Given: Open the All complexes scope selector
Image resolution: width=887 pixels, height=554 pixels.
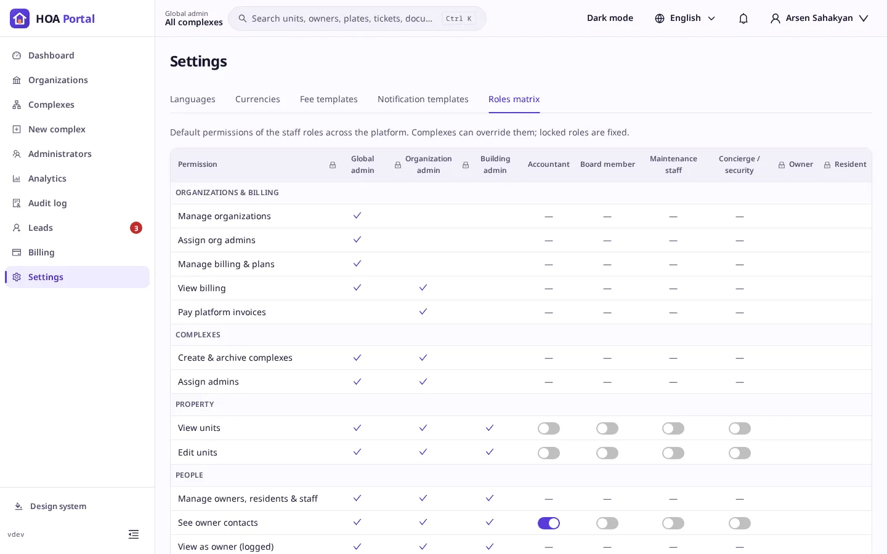Looking at the screenshot, I should pos(194,18).
